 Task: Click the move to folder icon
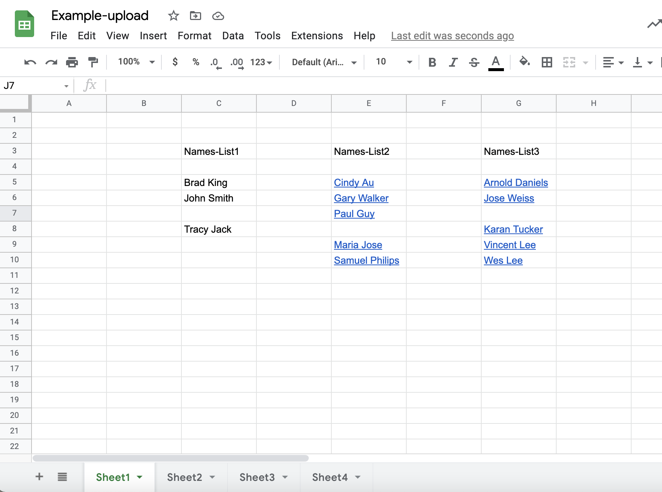click(x=195, y=16)
